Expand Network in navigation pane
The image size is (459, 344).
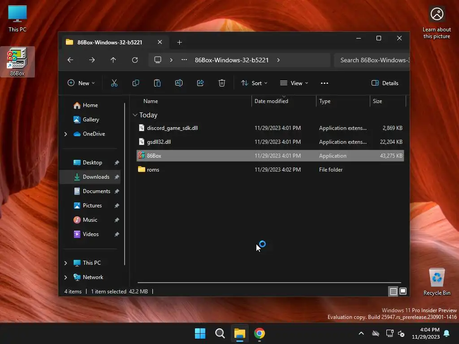click(x=65, y=277)
